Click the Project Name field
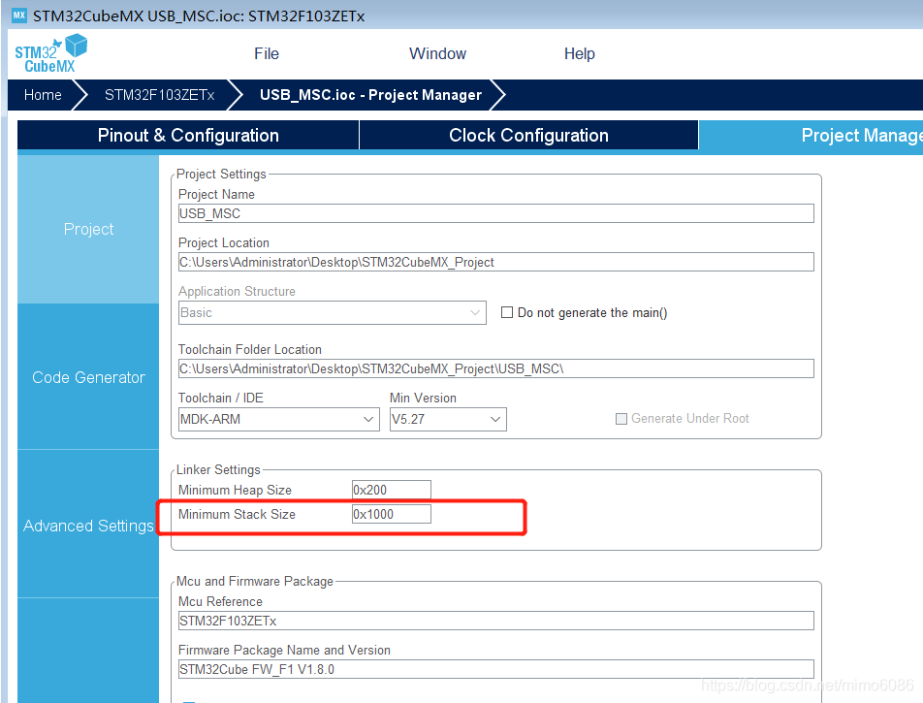Viewport: 923px width, 703px height. (x=496, y=213)
